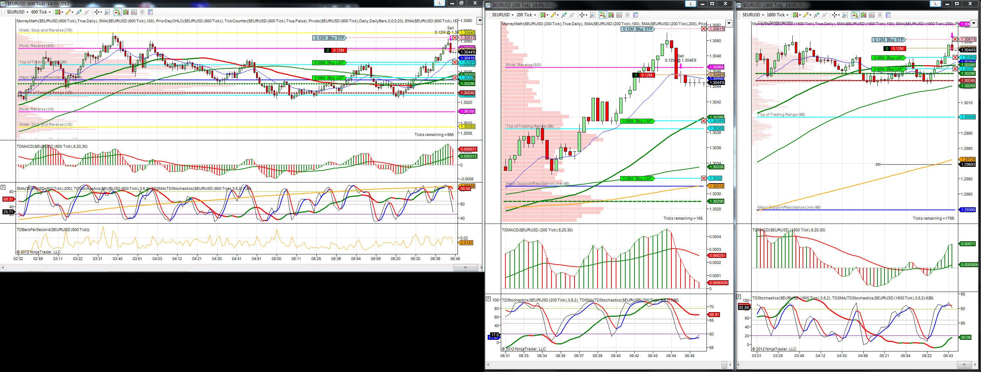Open Data Series icon in 200 Tick window

[x=611, y=15]
